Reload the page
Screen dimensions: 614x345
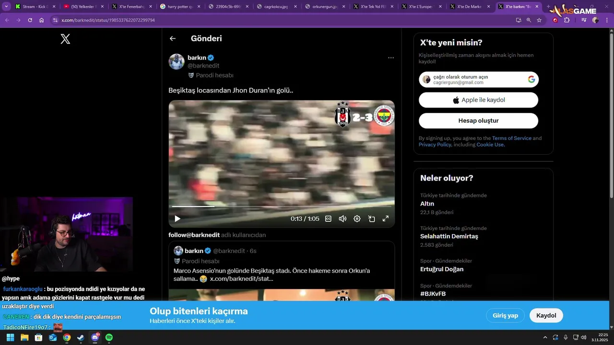(x=30, y=20)
